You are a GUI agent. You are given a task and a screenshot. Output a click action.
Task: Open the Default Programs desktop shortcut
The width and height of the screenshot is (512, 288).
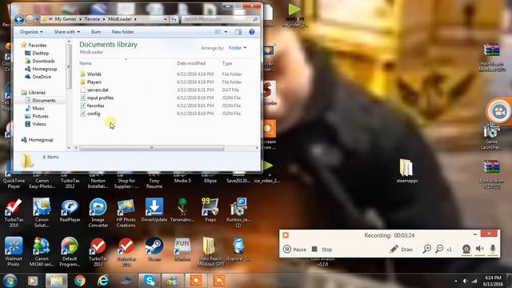pos(70,251)
